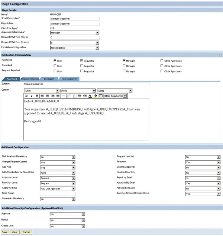This screenshot has height=236, width=223.
Task: Justify the content text
Action: [58, 96]
